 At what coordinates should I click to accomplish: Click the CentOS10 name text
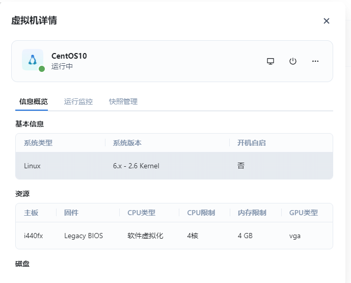[x=69, y=56]
